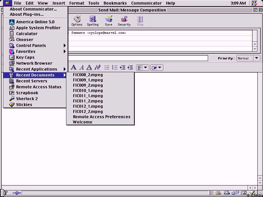The width and height of the screenshot is (263, 197).
Task: Choose About Communicator... menu item
Action: [x=36, y=9]
